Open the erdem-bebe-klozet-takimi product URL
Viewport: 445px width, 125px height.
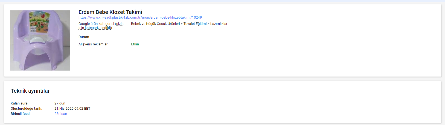click(140, 17)
